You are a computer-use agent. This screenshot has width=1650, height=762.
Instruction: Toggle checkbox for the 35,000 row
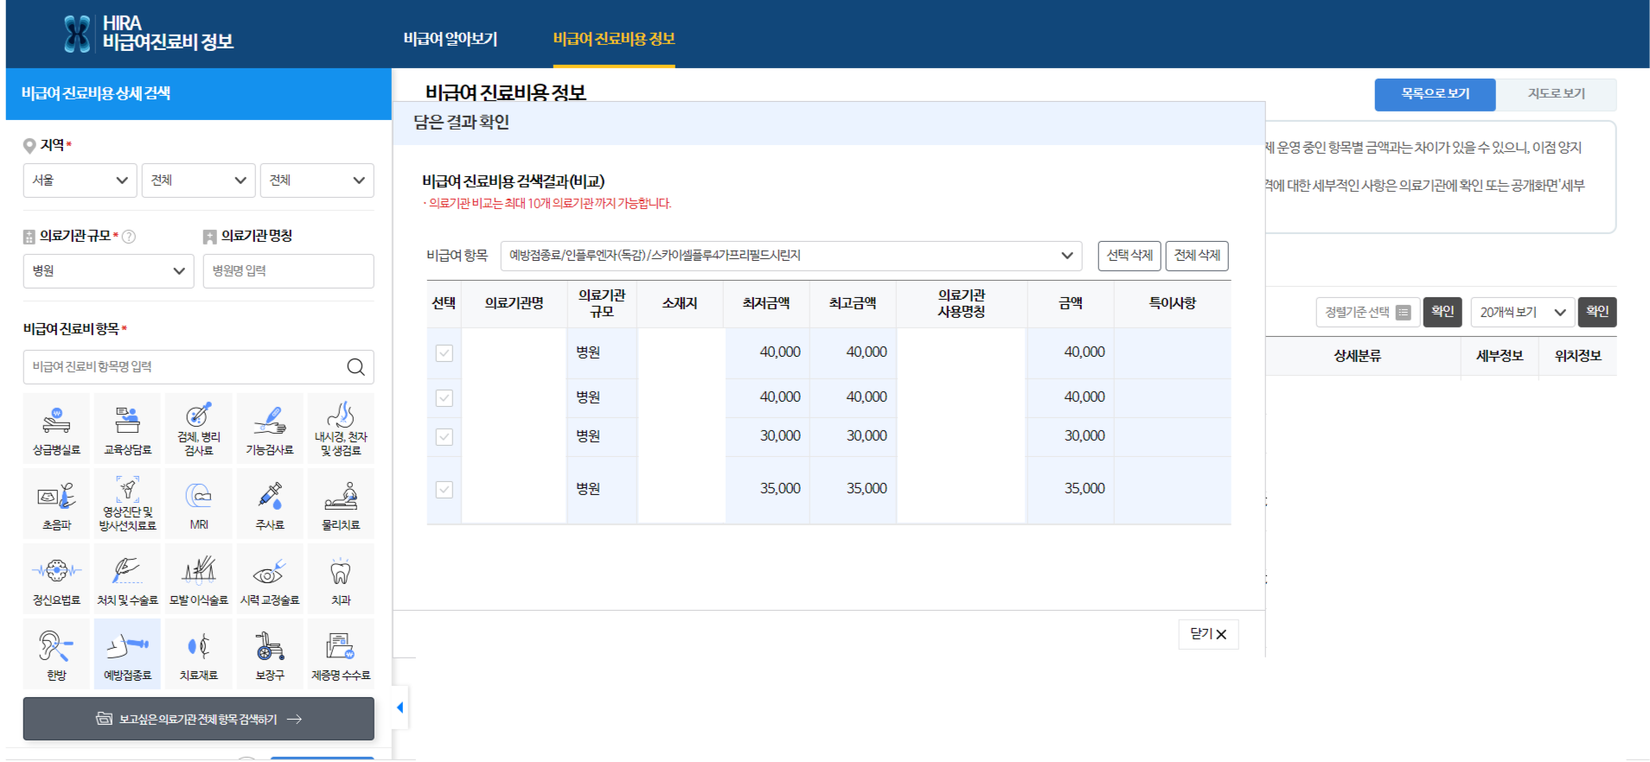click(444, 490)
